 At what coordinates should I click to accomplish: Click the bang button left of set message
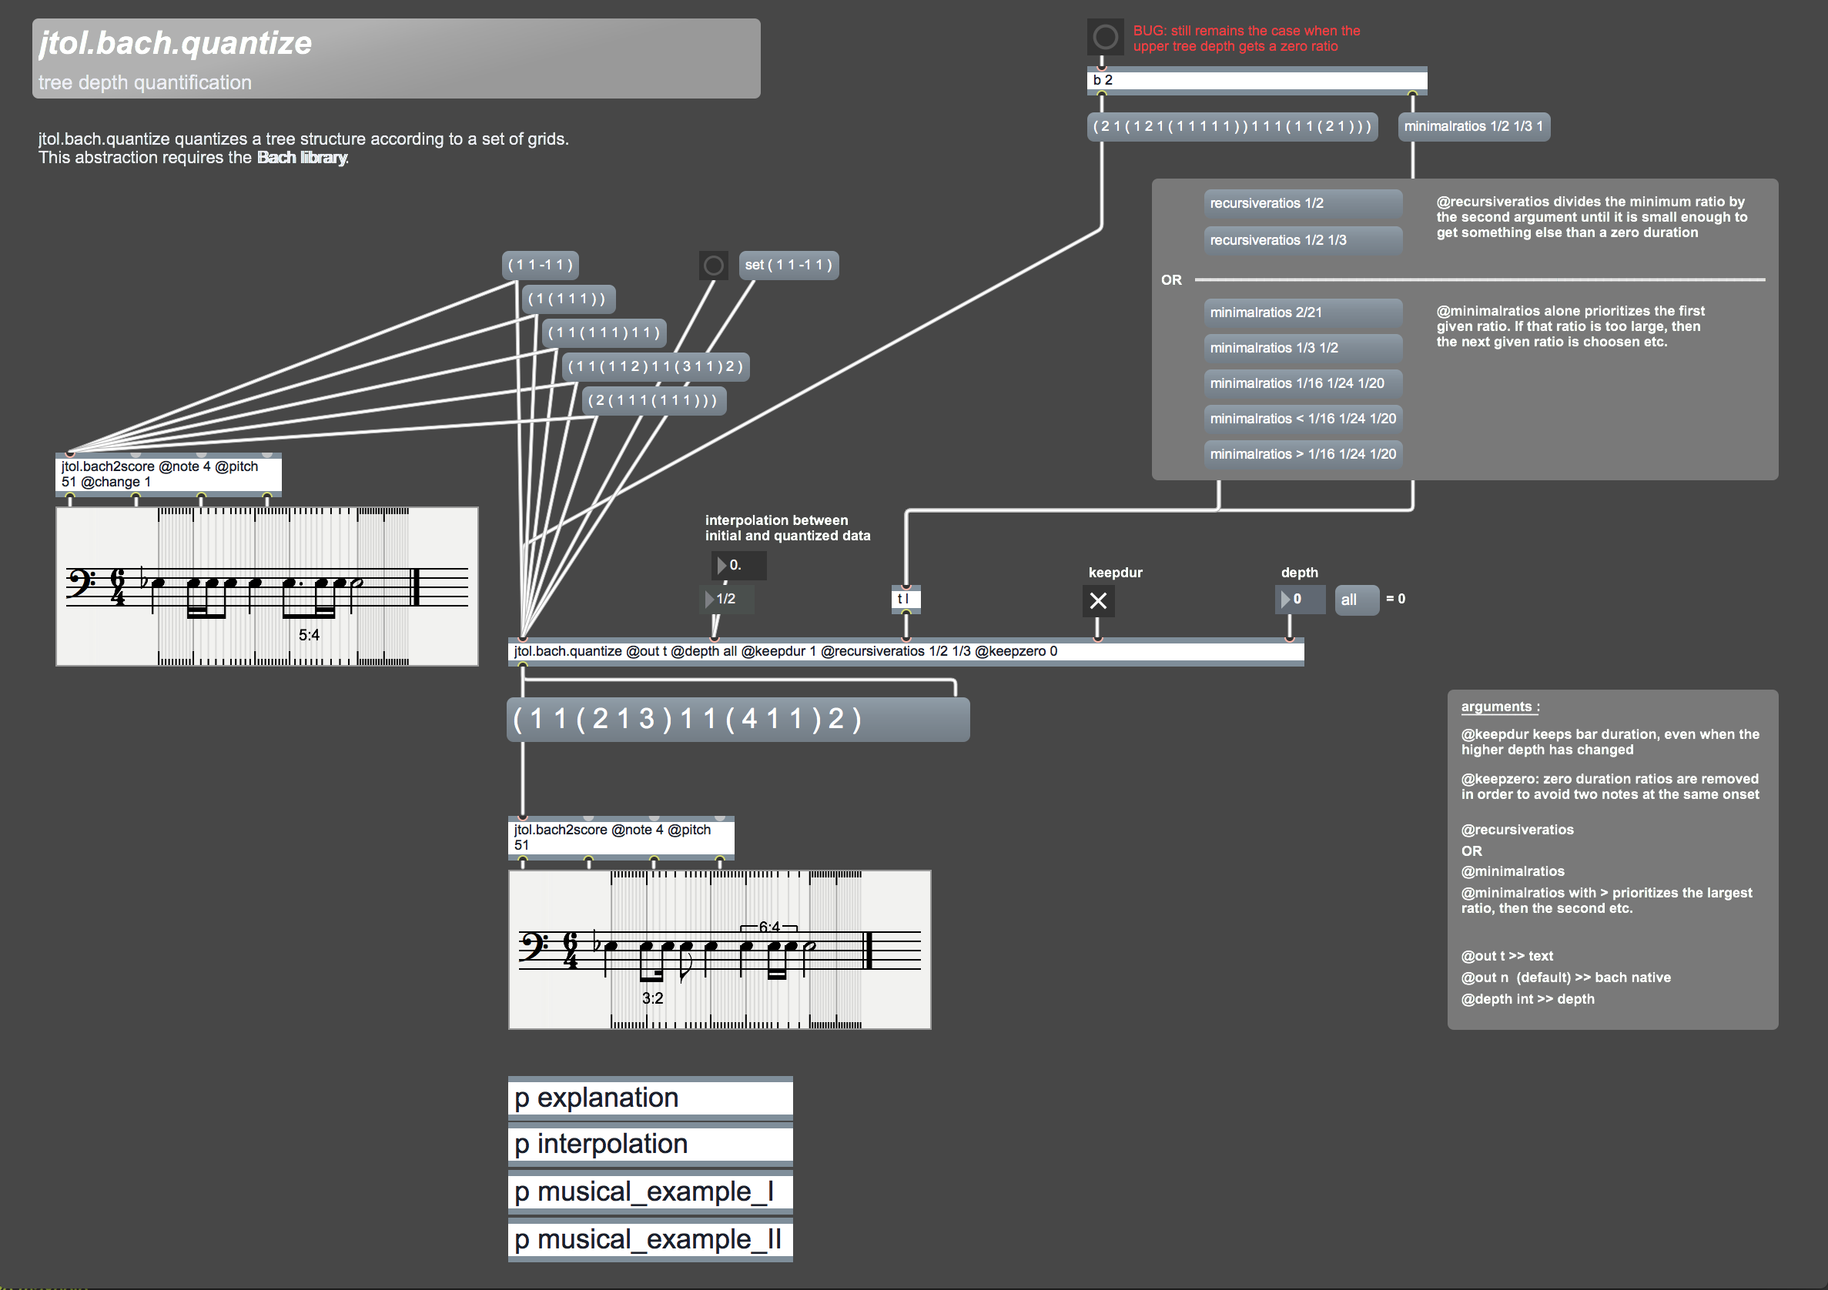click(712, 265)
